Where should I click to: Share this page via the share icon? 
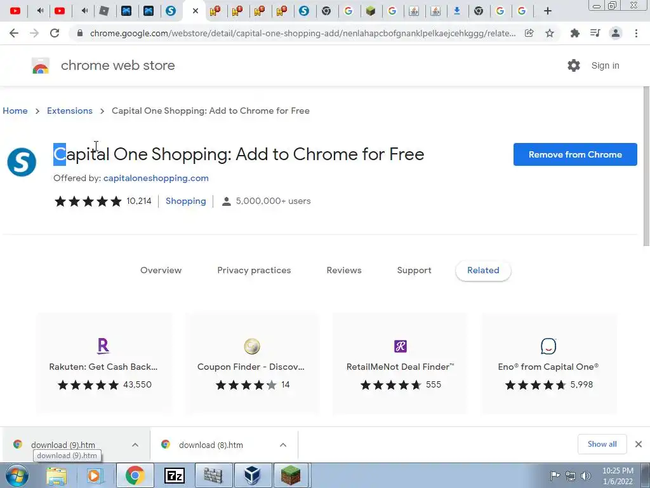[x=529, y=33]
